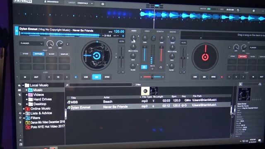Click the right deck CUE button
This screenshot has height=149, width=265.
click(x=195, y=77)
